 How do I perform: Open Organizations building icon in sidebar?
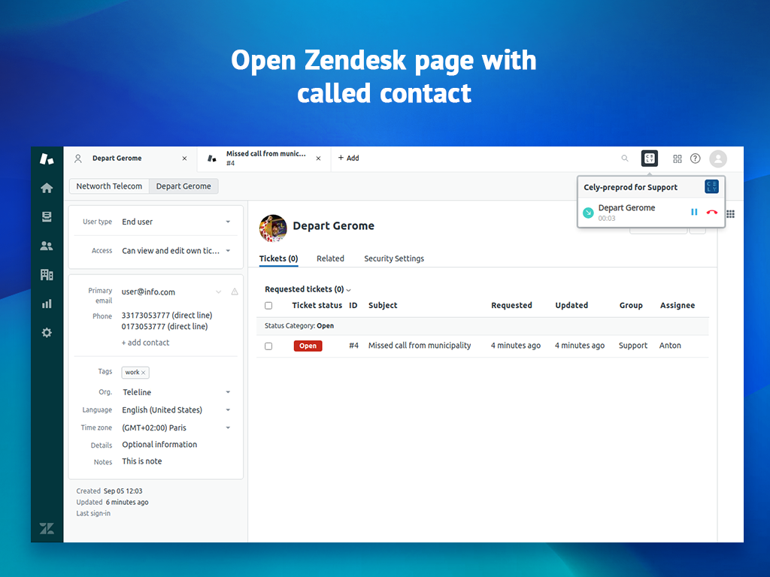pos(47,275)
